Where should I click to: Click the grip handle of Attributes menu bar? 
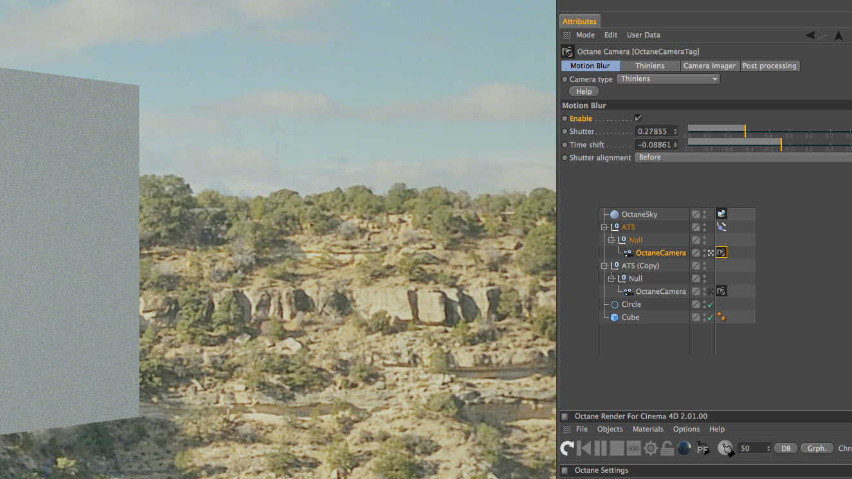coord(566,35)
